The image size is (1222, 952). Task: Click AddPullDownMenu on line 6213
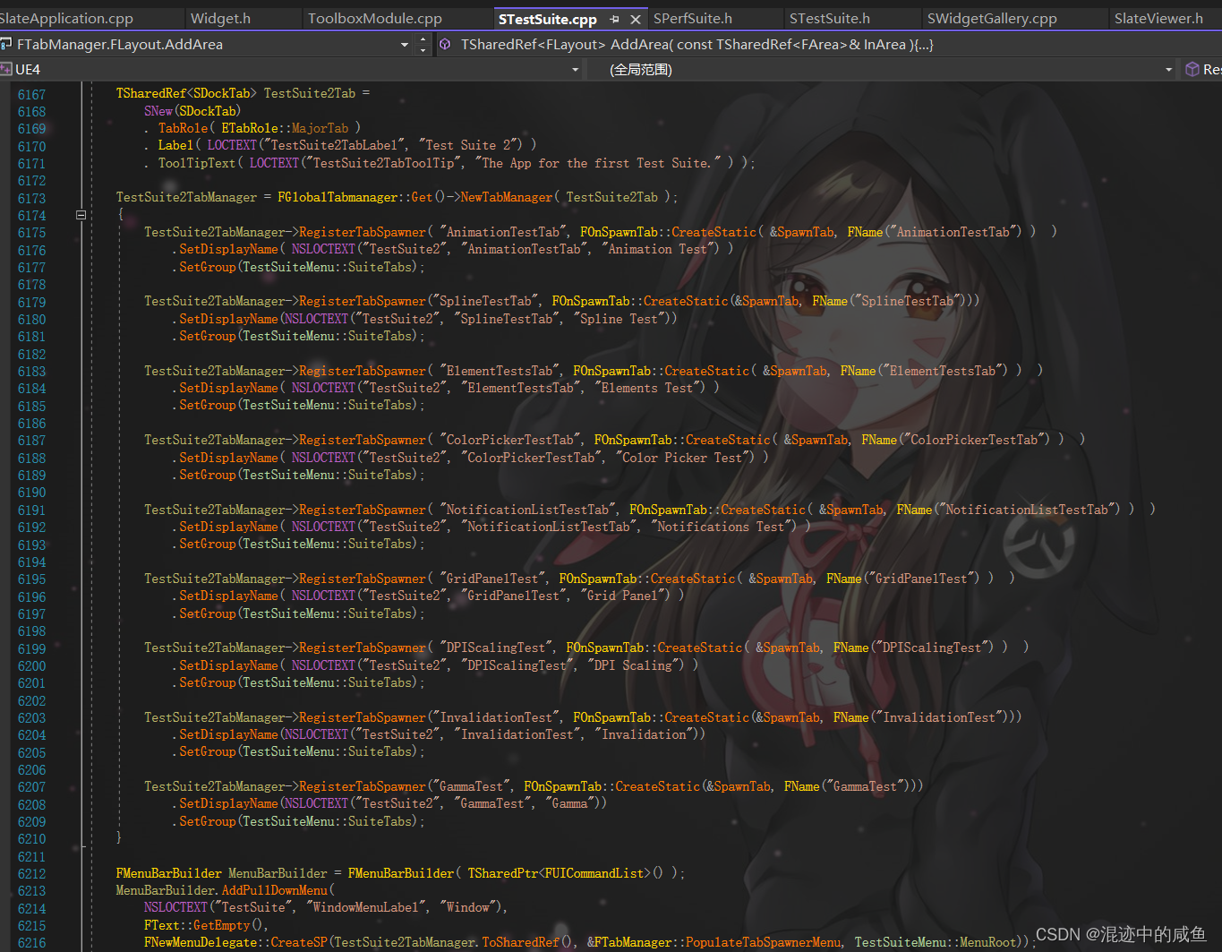point(275,890)
